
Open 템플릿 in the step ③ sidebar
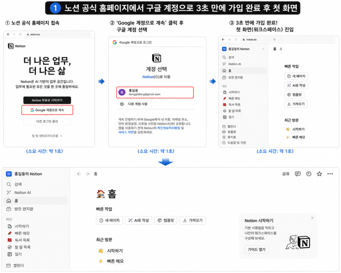coord(229,132)
